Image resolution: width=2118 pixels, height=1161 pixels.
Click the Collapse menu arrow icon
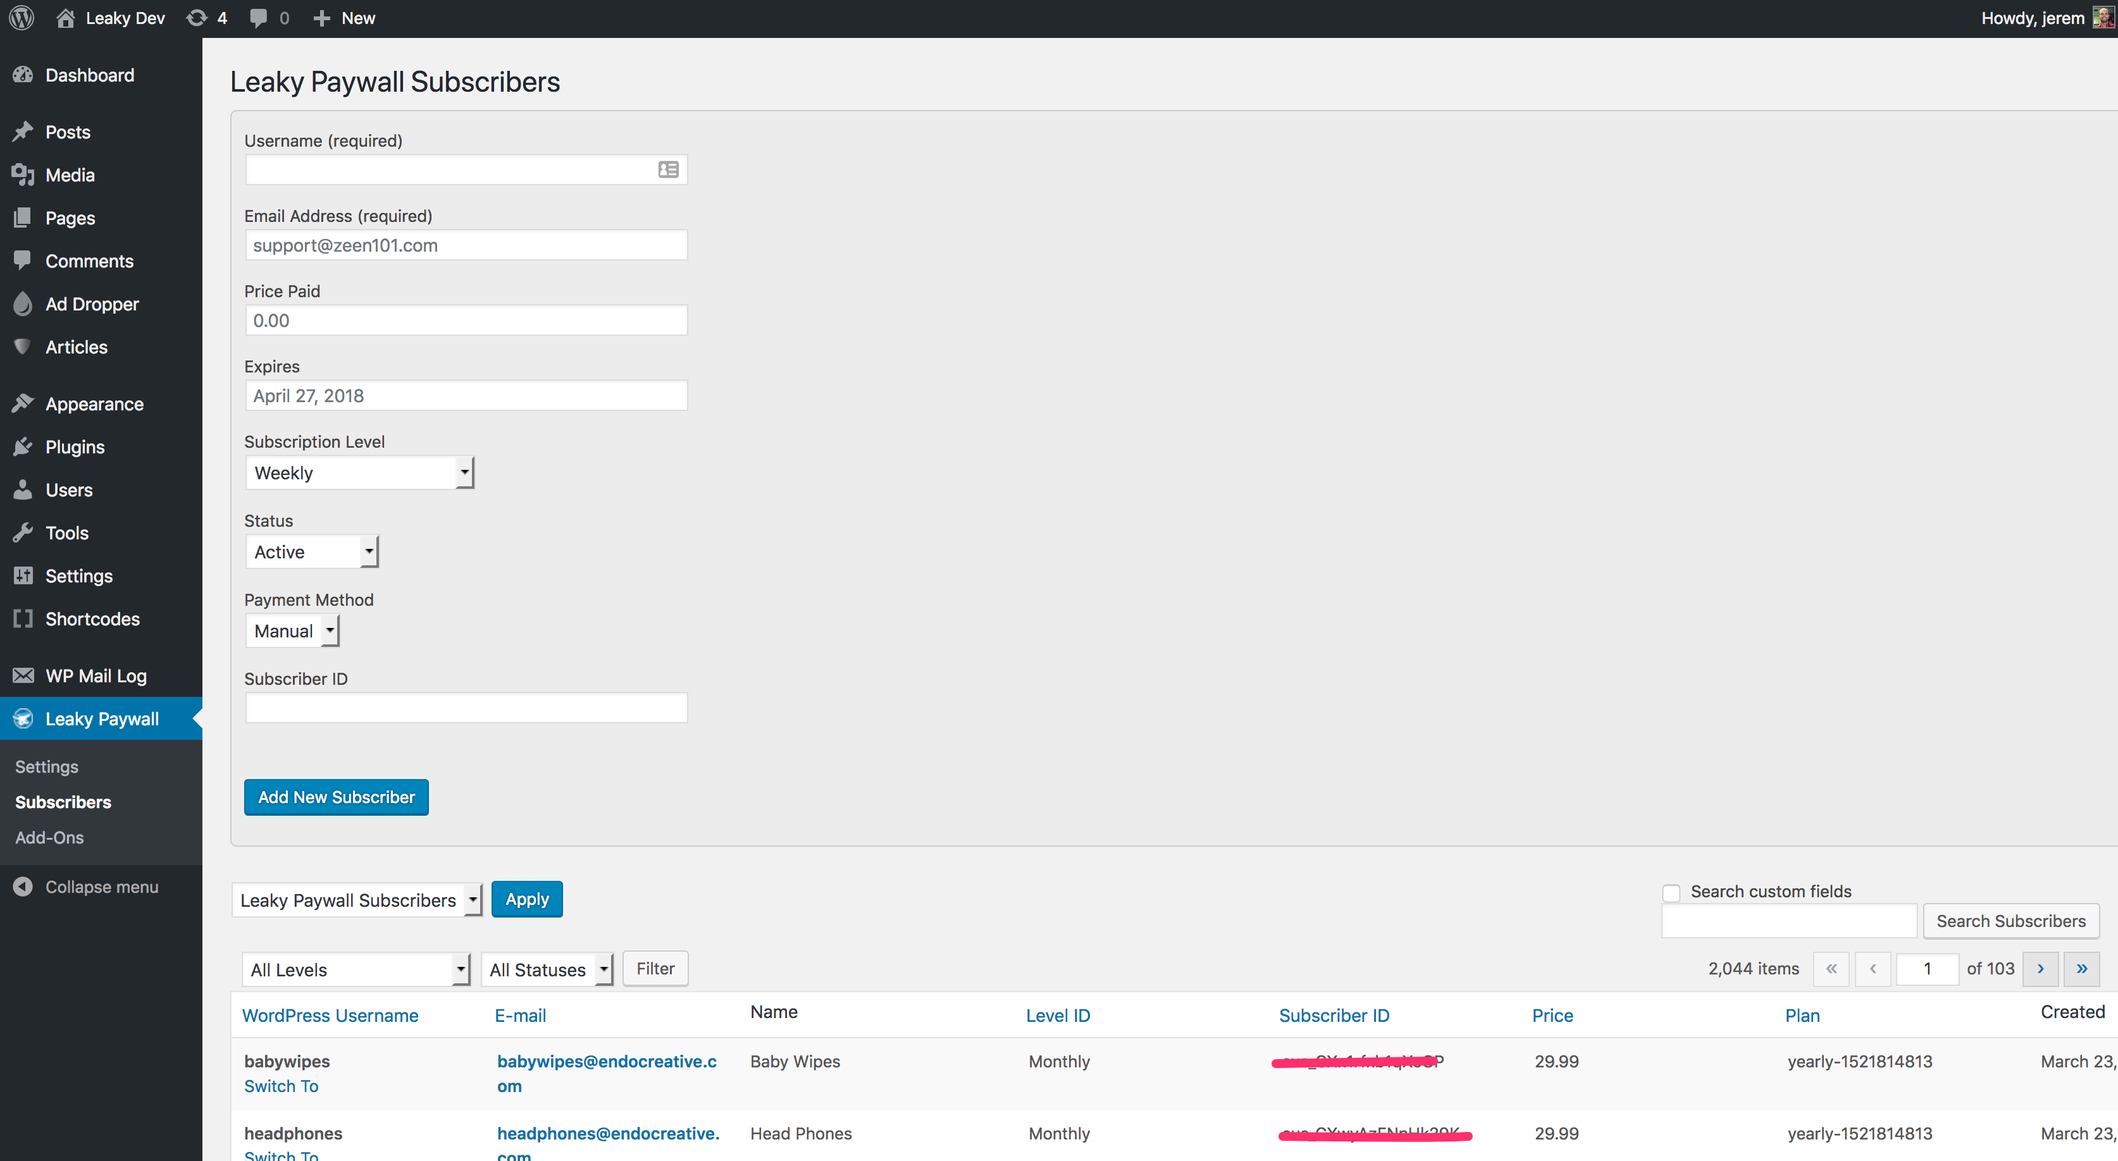23,887
